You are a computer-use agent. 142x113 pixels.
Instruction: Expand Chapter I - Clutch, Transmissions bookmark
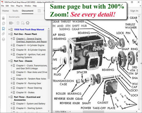pos(11,66)
